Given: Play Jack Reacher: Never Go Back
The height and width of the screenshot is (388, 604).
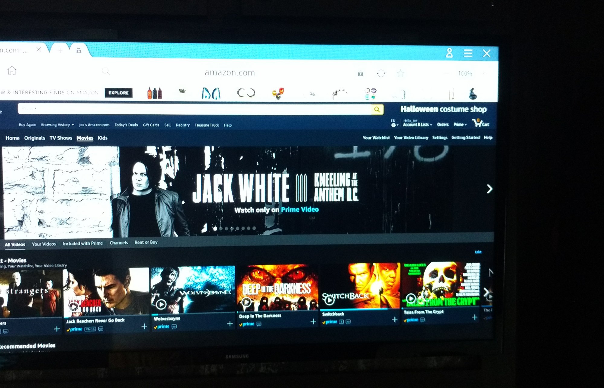Looking at the screenshot, I should (x=74, y=307).
